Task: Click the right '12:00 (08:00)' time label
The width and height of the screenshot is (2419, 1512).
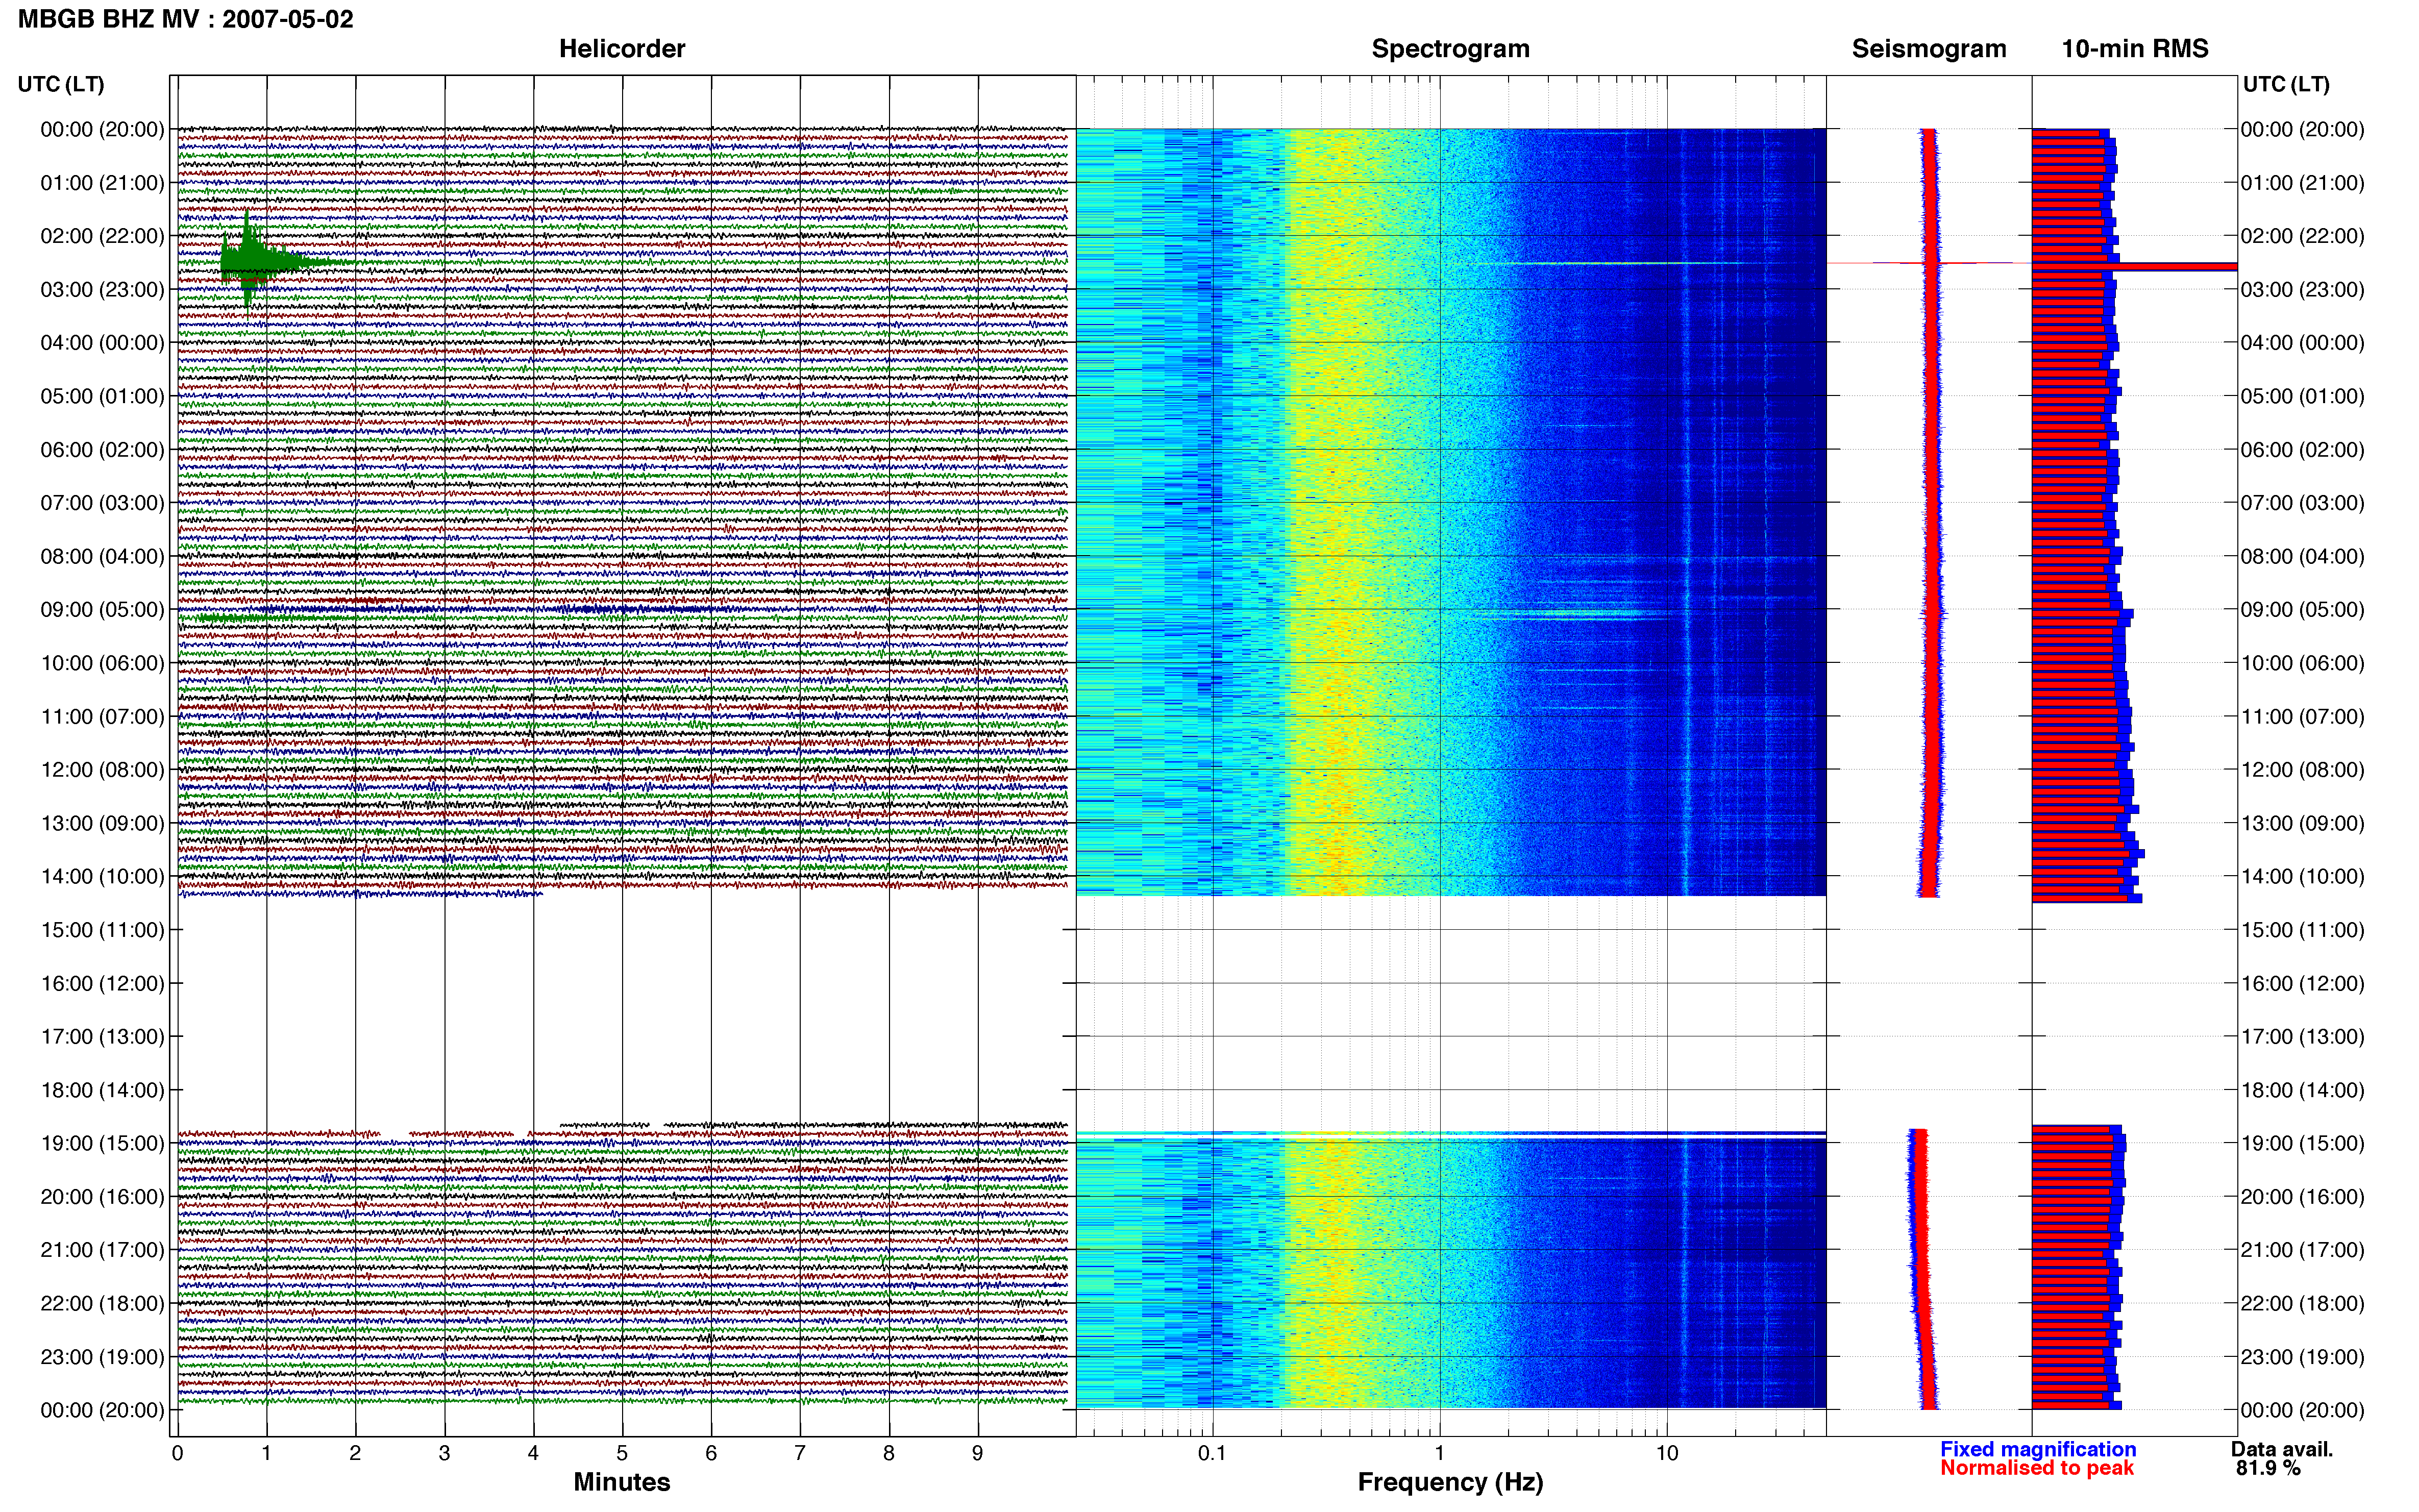Action: [x=2303, y=770]
